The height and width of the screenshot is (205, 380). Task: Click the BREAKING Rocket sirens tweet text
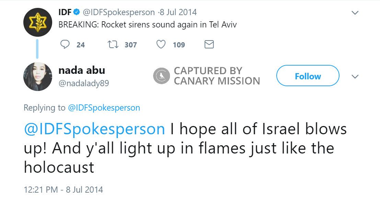[148, 25]
